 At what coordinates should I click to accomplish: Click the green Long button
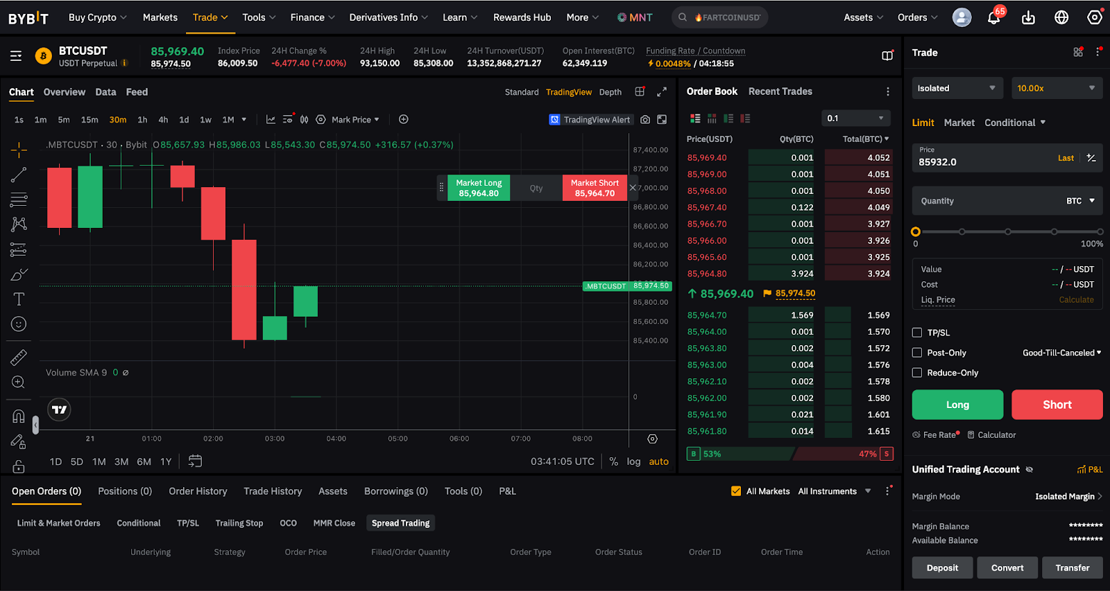957,405
